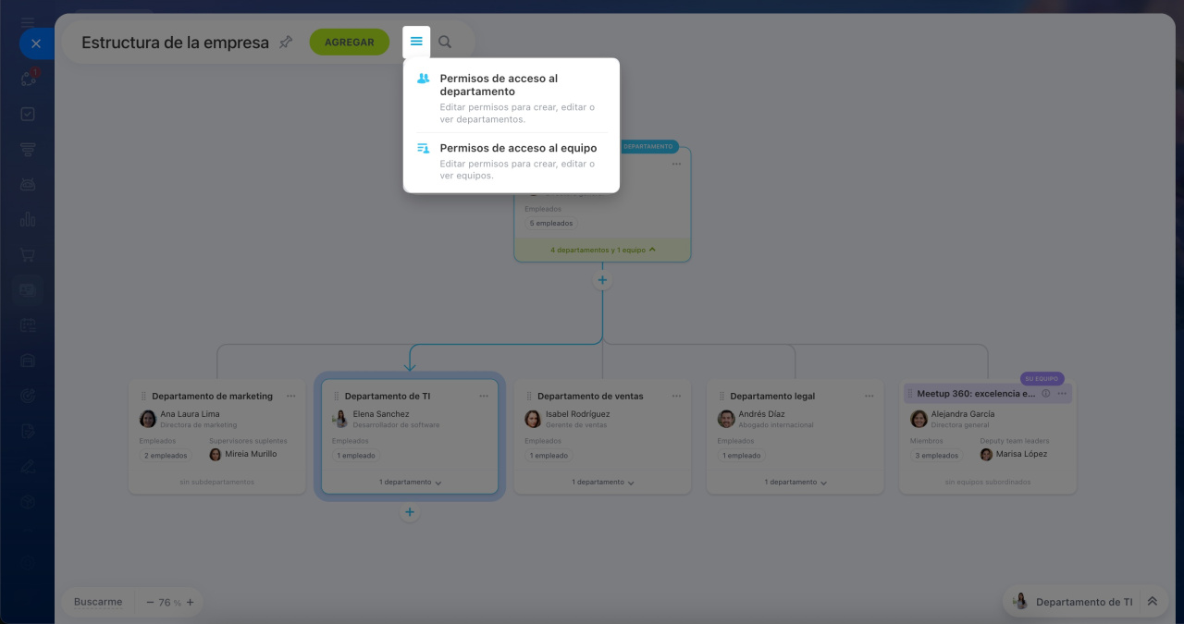
Task: Click 'sin subdepartamentos' in marketing card
Action: click(x=216, y=482)
